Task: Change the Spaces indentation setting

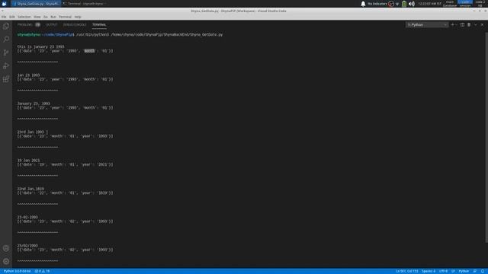Action: 429,271
